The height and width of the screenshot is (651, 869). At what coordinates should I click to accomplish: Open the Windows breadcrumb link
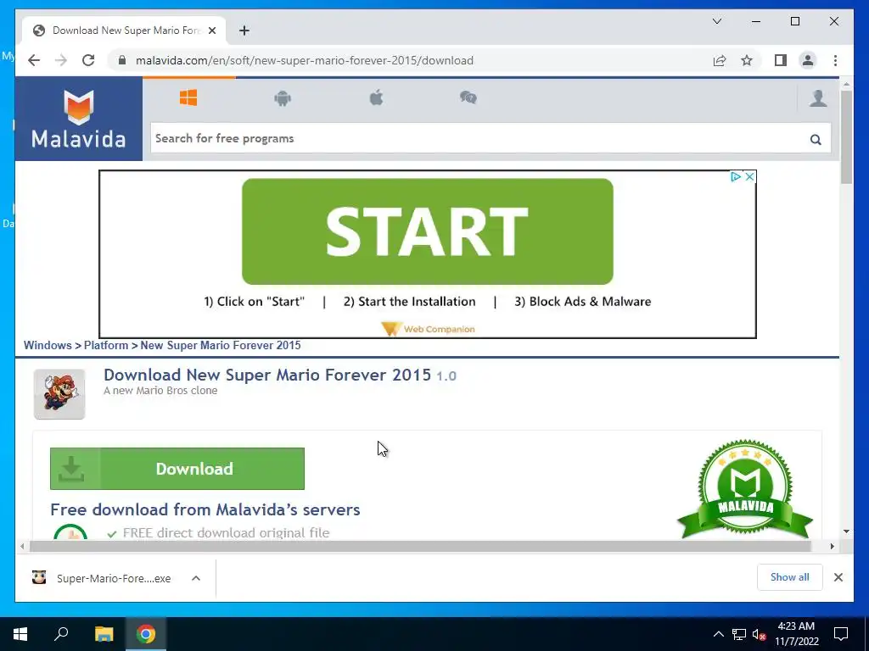[x=48, y=346]
